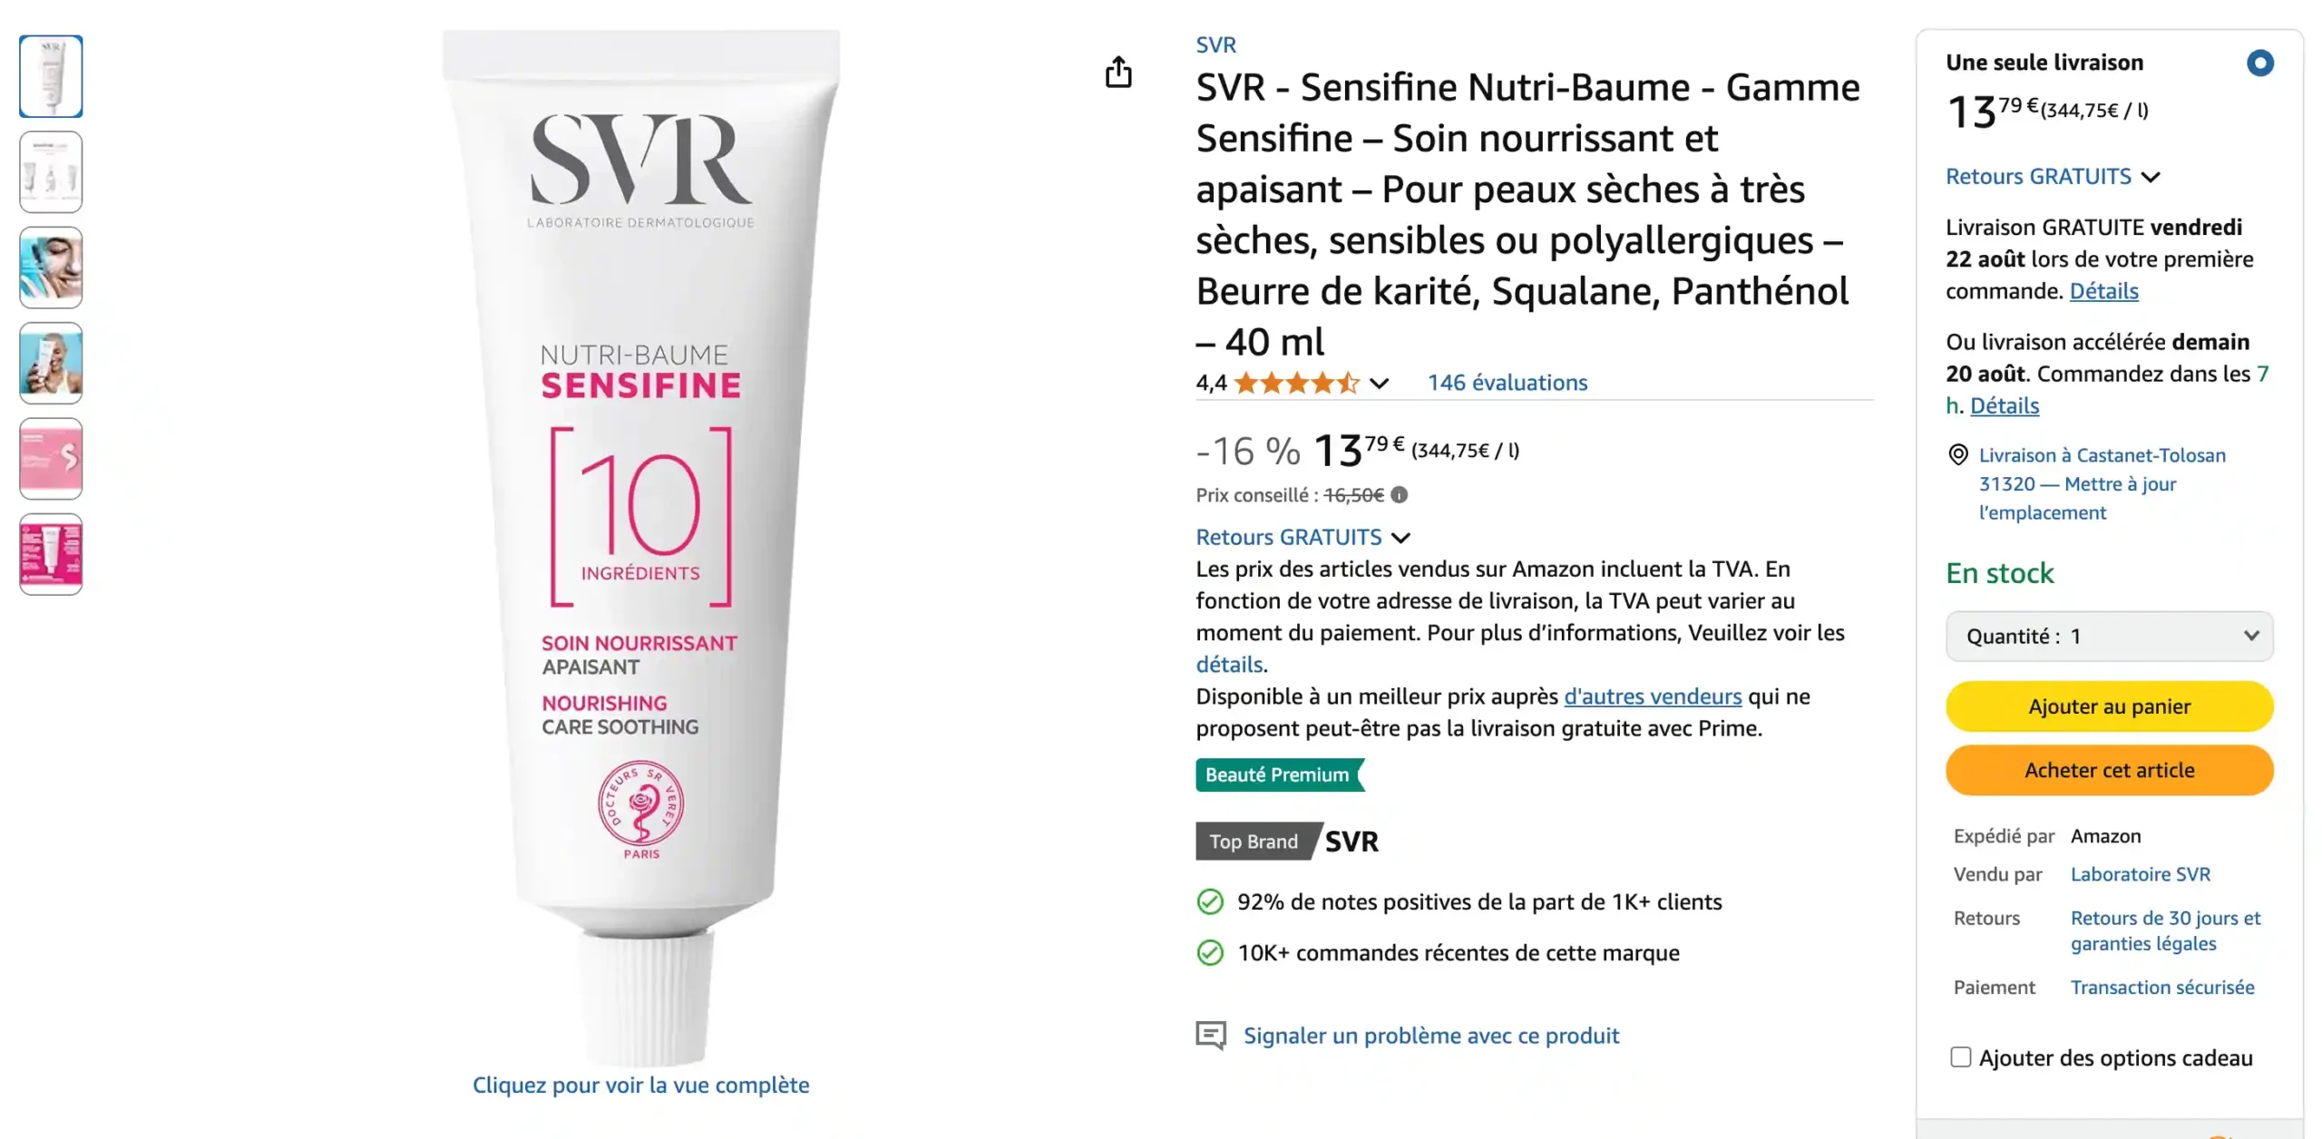This screenshot has width=2322, height=1139.
Task: Open the Quantité dropdown
Action: tap(2109, 636)
